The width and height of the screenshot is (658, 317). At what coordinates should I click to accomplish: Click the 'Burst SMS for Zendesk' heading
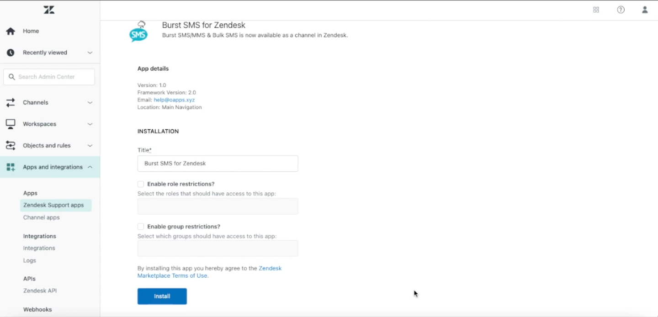click(x=204, y=25)
